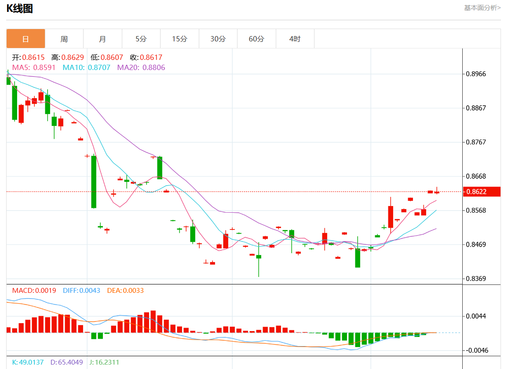The width and height of the screenshot is (508, 369).
Task: Click the -0.0046 MACD axis label
Action: [477, 350]
